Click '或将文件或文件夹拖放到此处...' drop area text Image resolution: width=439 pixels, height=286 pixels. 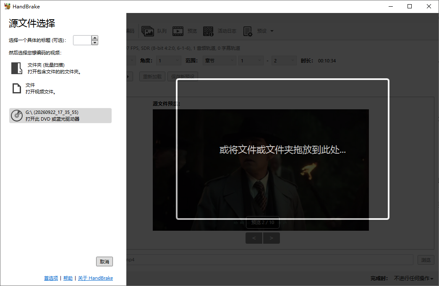(282, 150)
